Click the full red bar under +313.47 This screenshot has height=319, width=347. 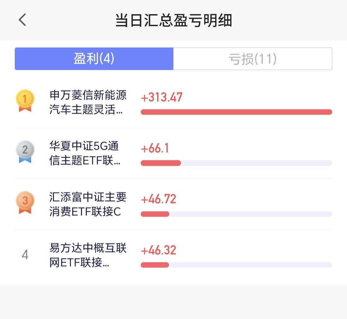[x=236, y=112]
